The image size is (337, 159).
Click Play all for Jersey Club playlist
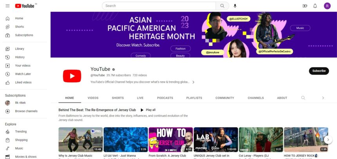pyautogui.click(x=148, y=110)
